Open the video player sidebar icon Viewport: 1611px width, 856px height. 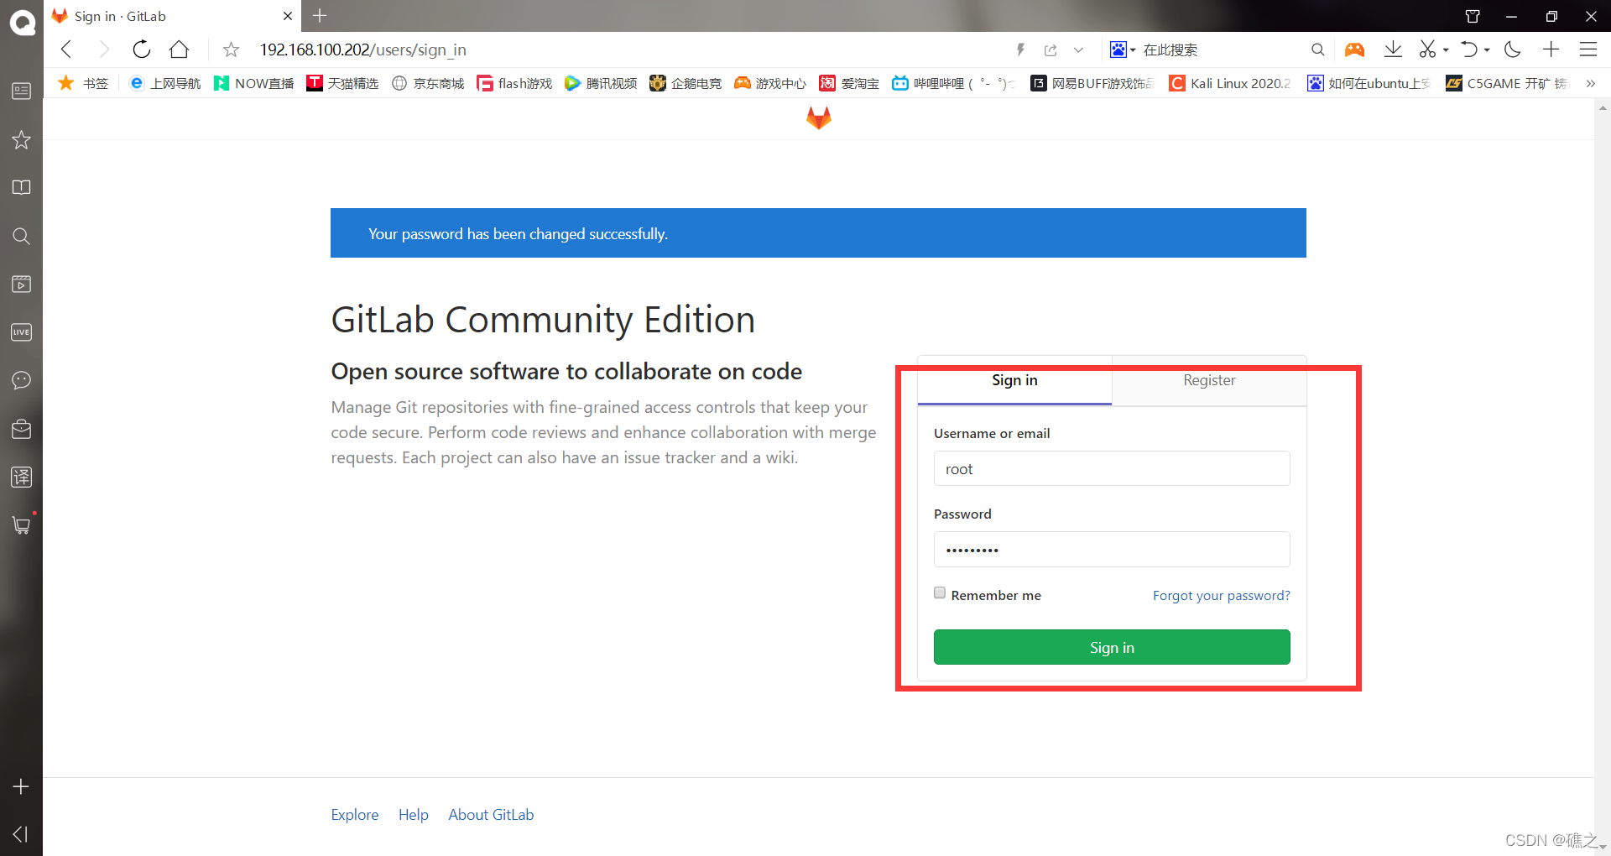click(22, 284)
